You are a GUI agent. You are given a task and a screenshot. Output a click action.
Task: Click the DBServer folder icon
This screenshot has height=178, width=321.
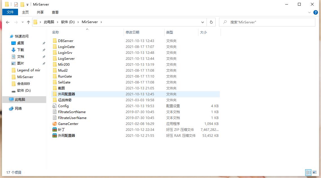(54, 41)
